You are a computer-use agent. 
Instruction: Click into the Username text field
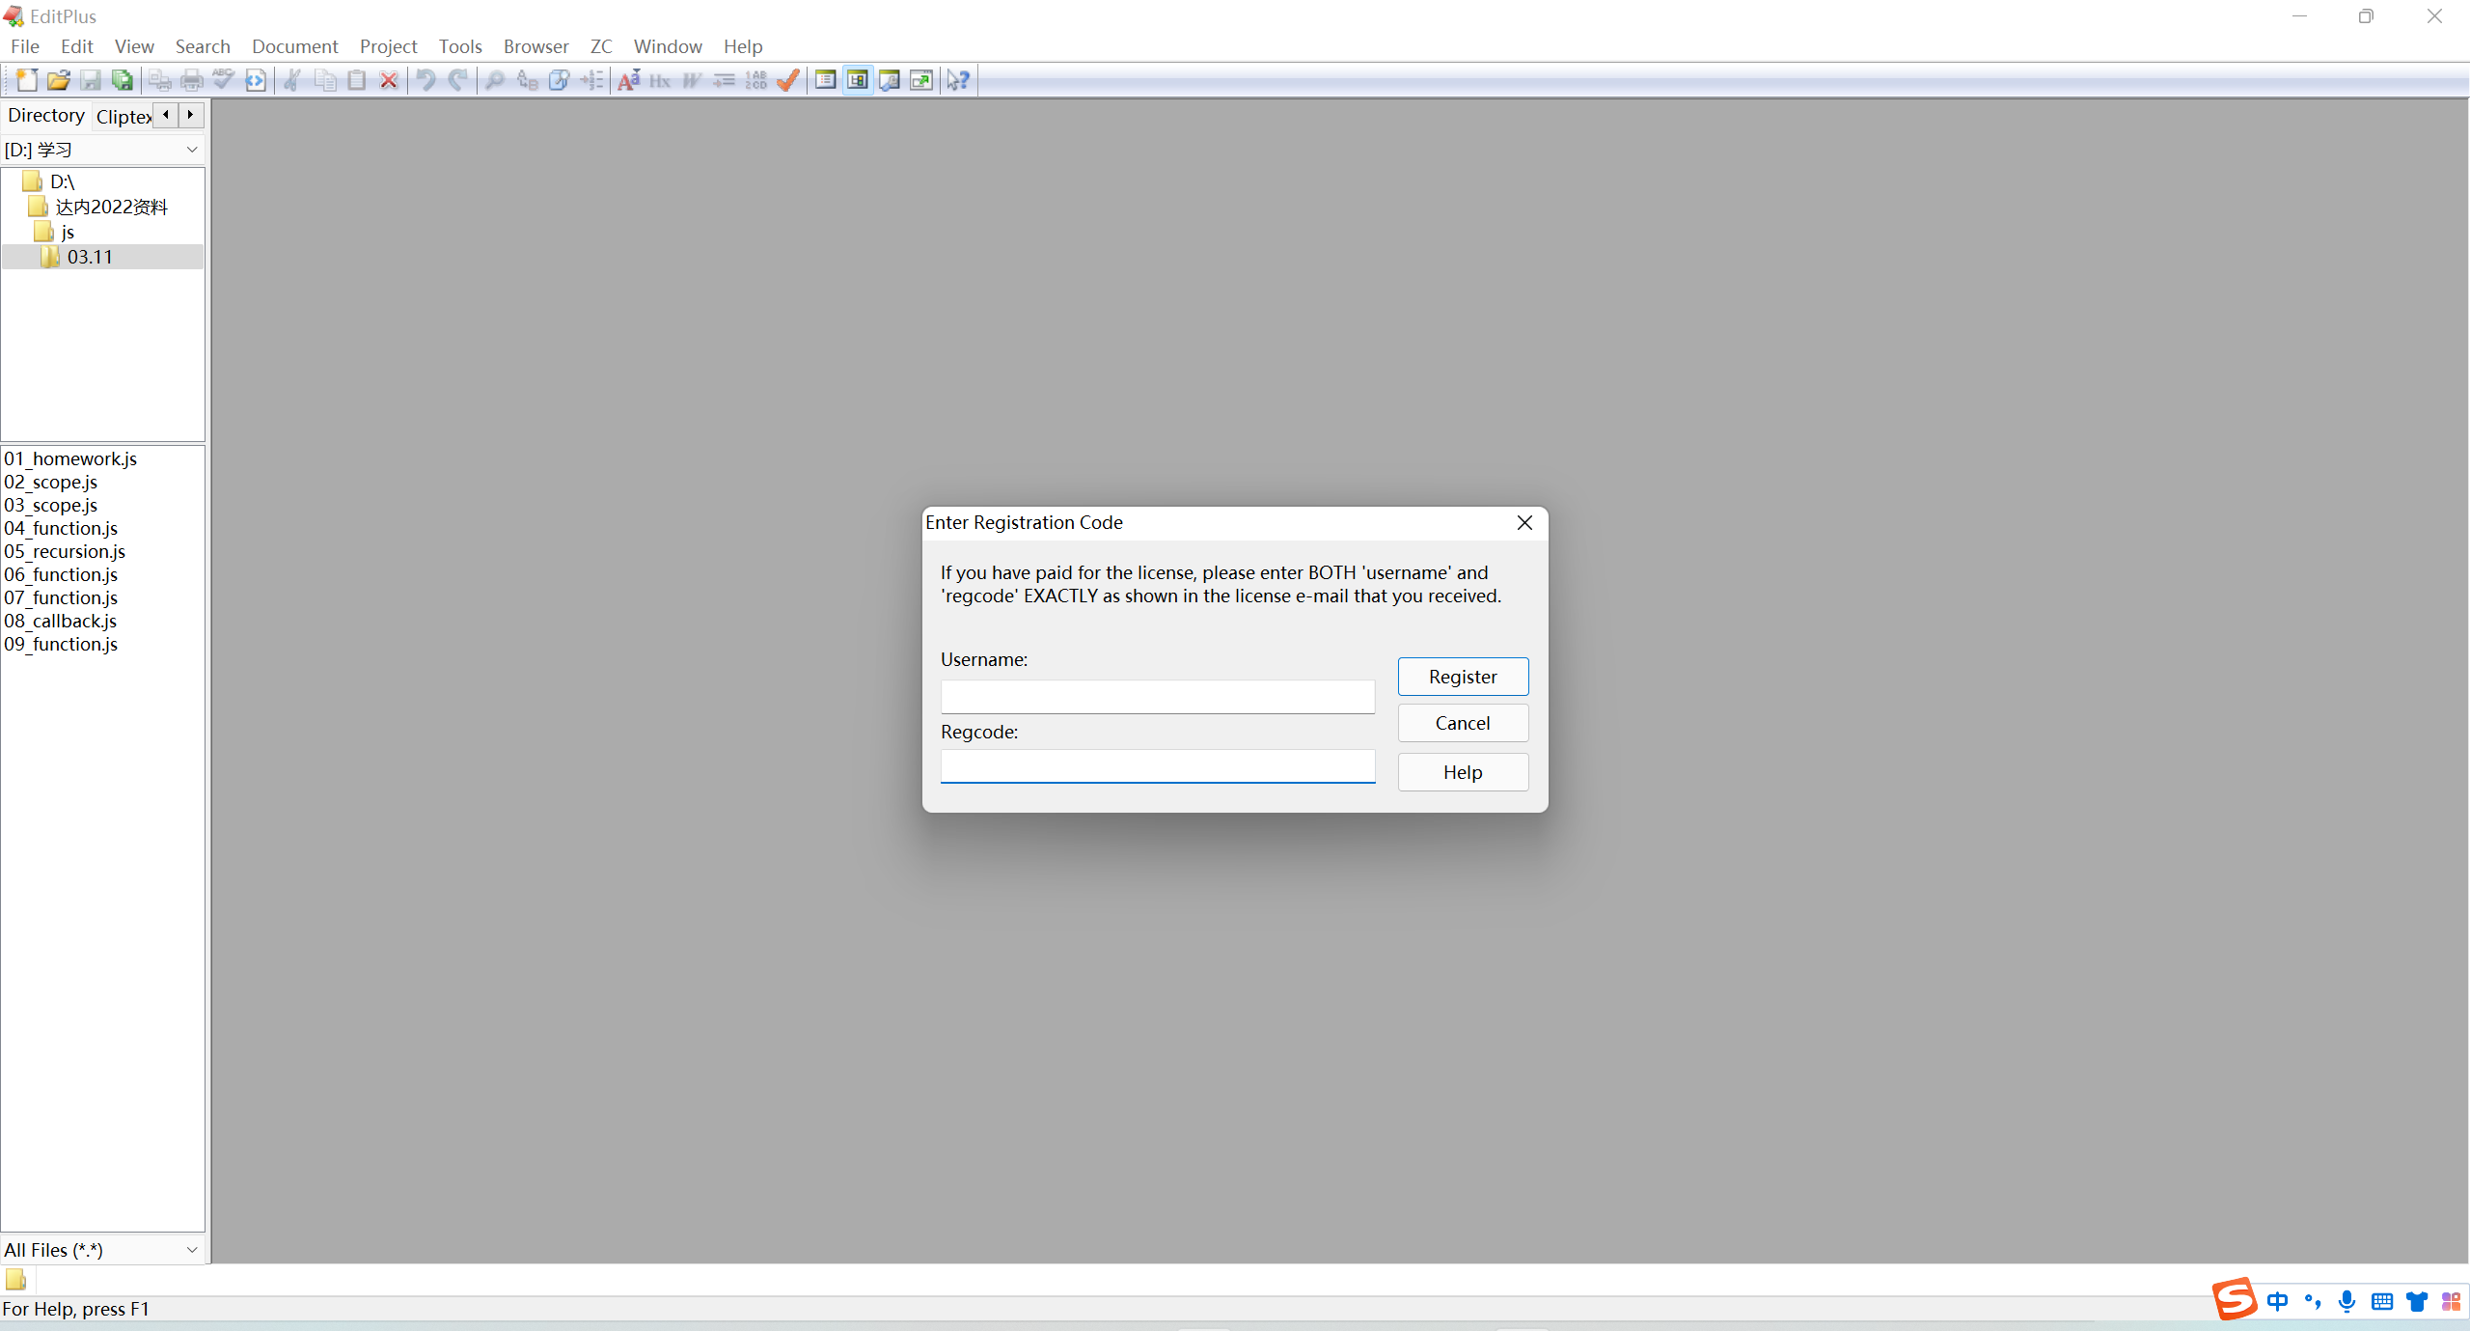coord(1157,697)
